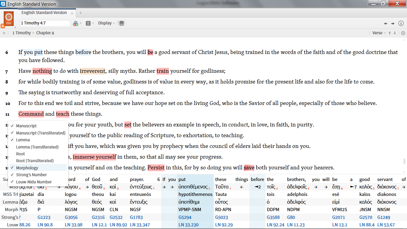Jump to the next verse using down arrow
407x229 pixels.
click(395, 33)
